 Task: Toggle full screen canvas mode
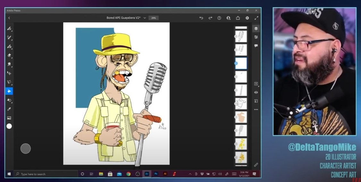pos(256,18)
